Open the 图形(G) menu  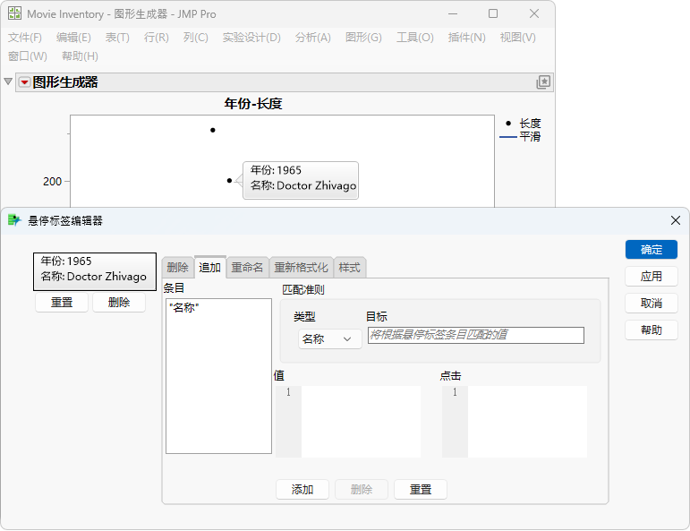tap(363, 38)
